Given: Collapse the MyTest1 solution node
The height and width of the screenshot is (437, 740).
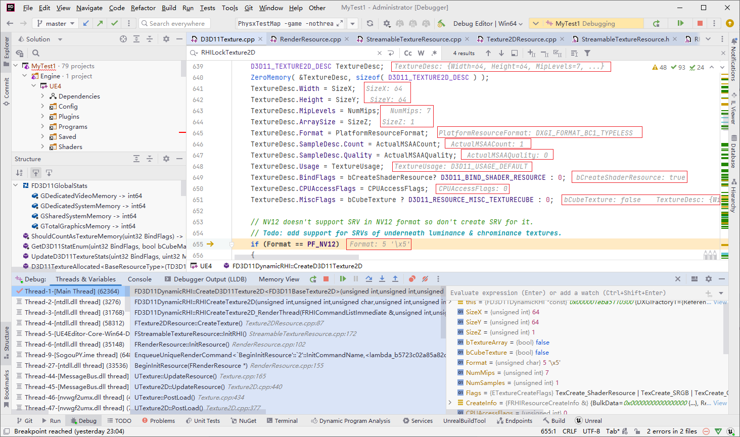Looking at the screenshot, I should pyautogui.click(x=16, y=66).
